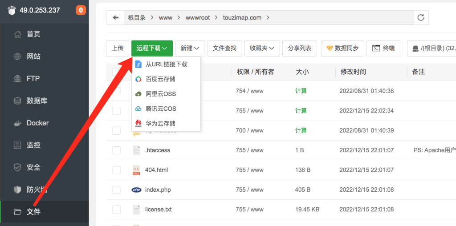Click the shield check icon beside 安全
The height and width of the screenshot is (226, 456).
(x=17, y=167)
